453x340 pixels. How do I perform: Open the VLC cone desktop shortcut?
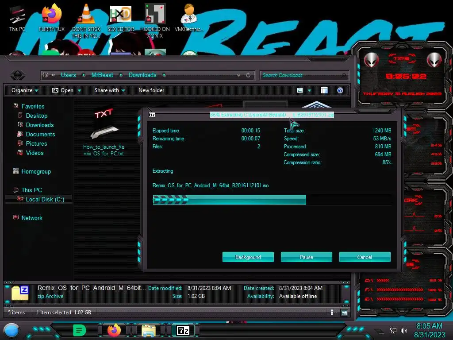pos(86,21)
